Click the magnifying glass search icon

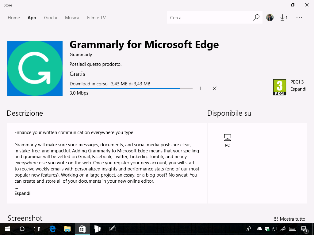[256, 17]
